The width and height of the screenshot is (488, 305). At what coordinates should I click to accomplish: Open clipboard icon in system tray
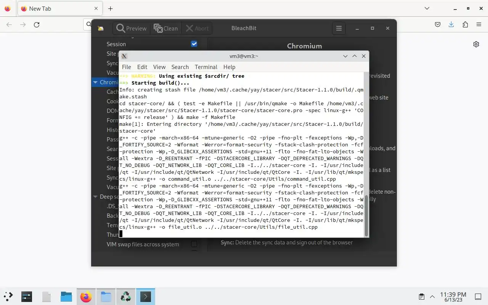click(422, 297)
